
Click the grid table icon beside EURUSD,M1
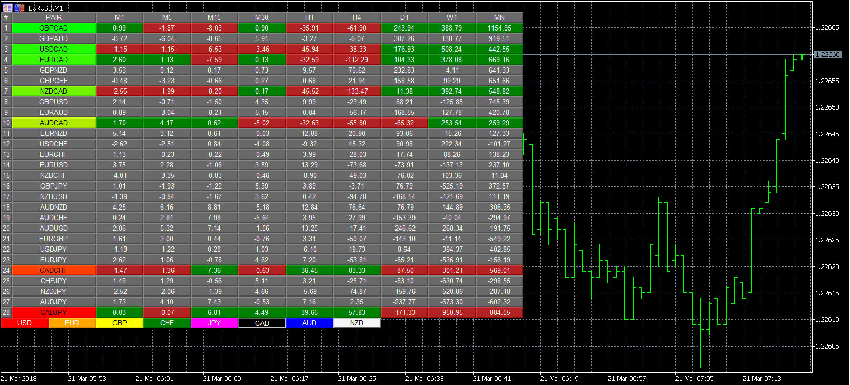point(7,8)
